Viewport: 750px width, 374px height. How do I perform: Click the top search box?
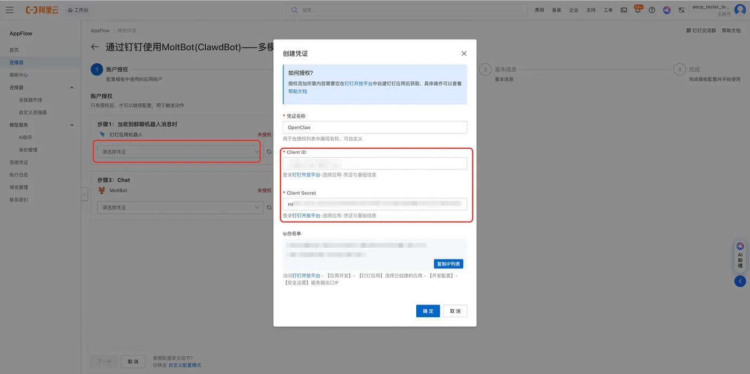[406, 10]
